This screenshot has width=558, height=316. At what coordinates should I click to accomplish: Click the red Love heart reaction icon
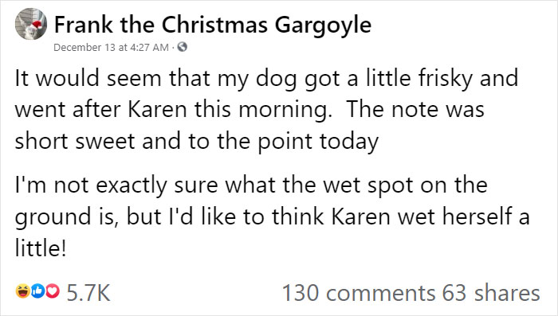(53, 291)
